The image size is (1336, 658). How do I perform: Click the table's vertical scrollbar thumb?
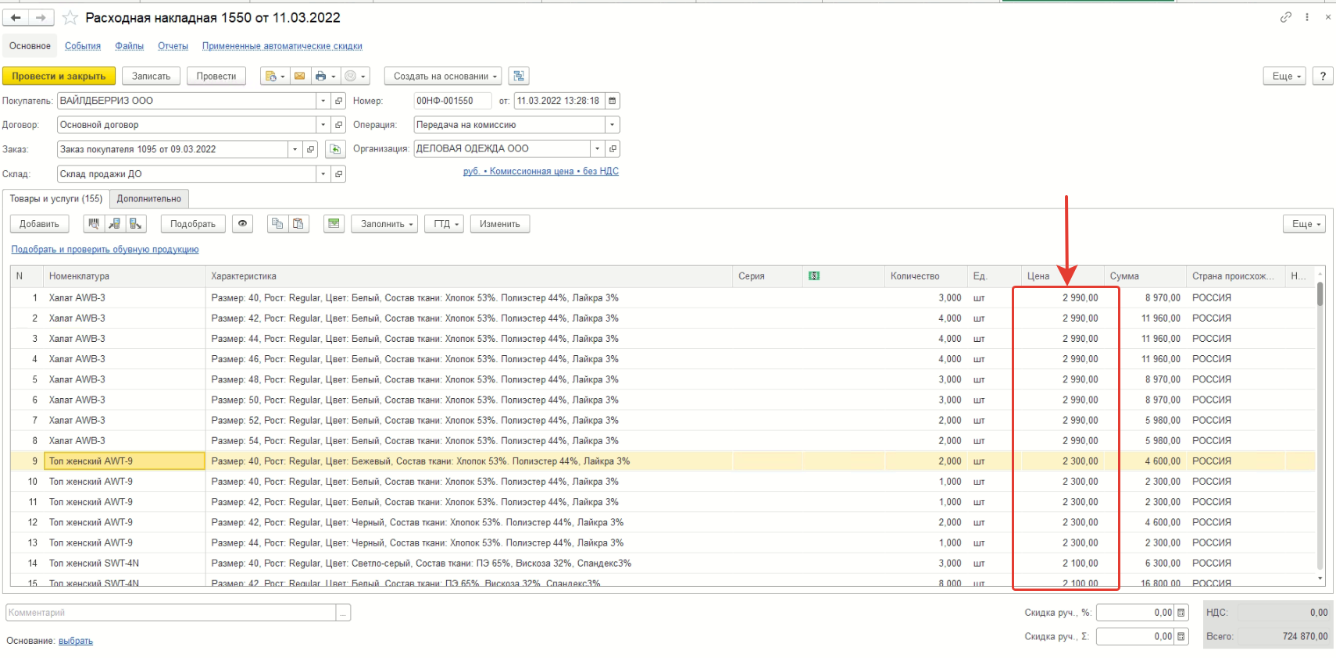coord(1320,295)
